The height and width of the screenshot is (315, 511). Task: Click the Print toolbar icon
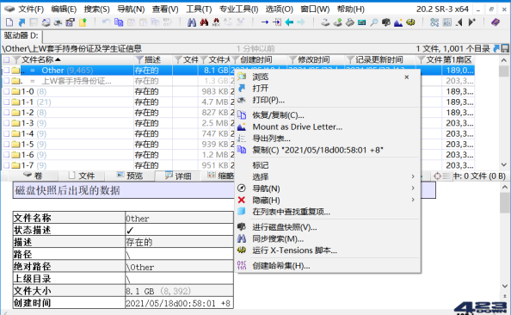pyautogui.click(x=58, y=22)
